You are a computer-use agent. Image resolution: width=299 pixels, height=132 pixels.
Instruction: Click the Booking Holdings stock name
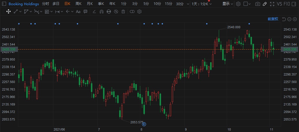click(x=24, y=4)
